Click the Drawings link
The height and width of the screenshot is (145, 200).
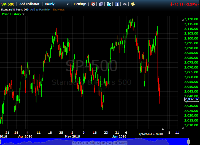59,10
